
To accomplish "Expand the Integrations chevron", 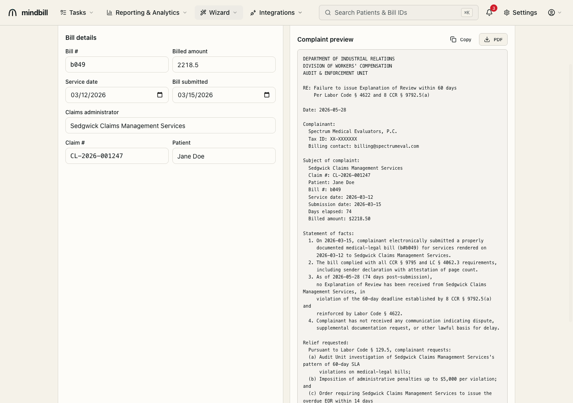I will [x=300, y=13].
